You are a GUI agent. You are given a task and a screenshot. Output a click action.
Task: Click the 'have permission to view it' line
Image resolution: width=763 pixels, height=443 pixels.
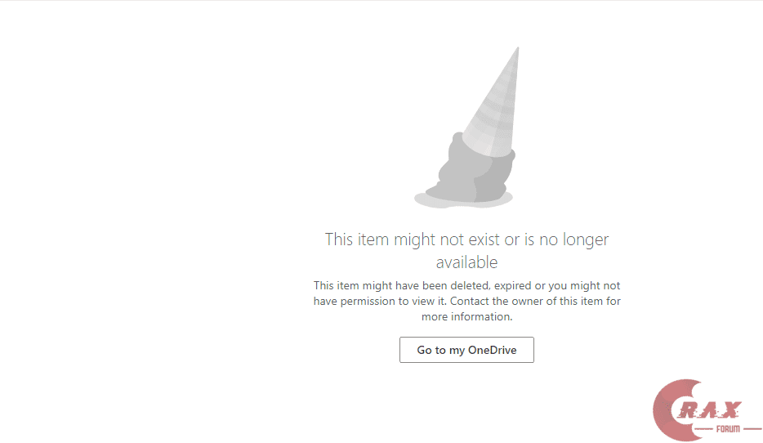pos(466,301)
